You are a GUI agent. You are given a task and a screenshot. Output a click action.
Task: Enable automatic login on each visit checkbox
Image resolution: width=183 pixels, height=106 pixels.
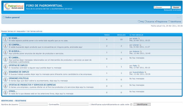pos(131,104)
